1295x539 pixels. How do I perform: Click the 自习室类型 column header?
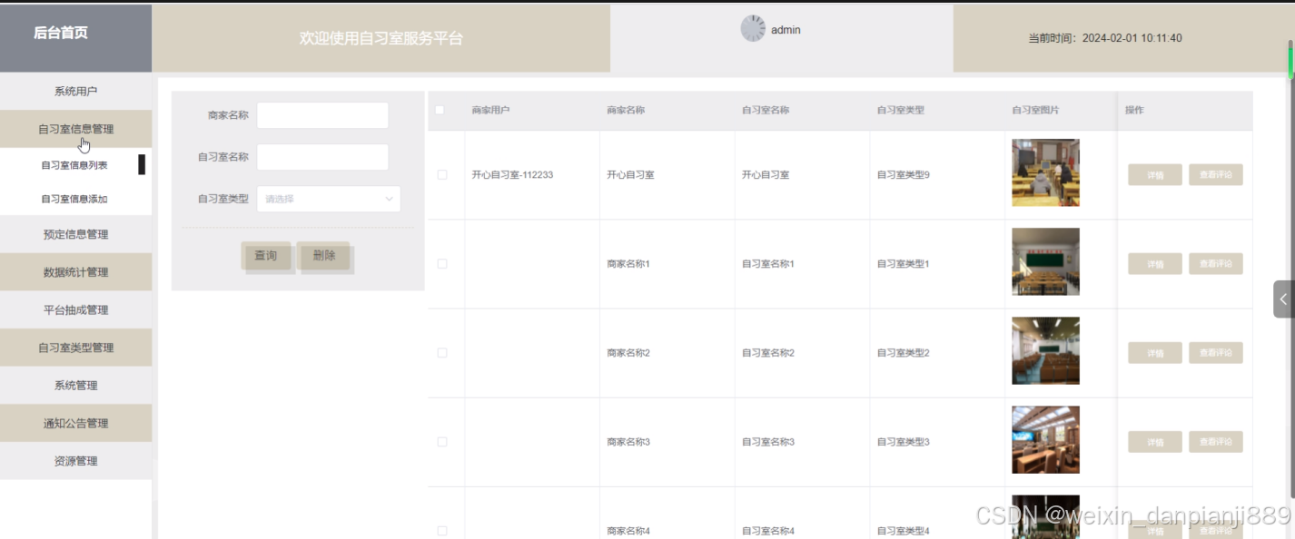click(900, 111)
